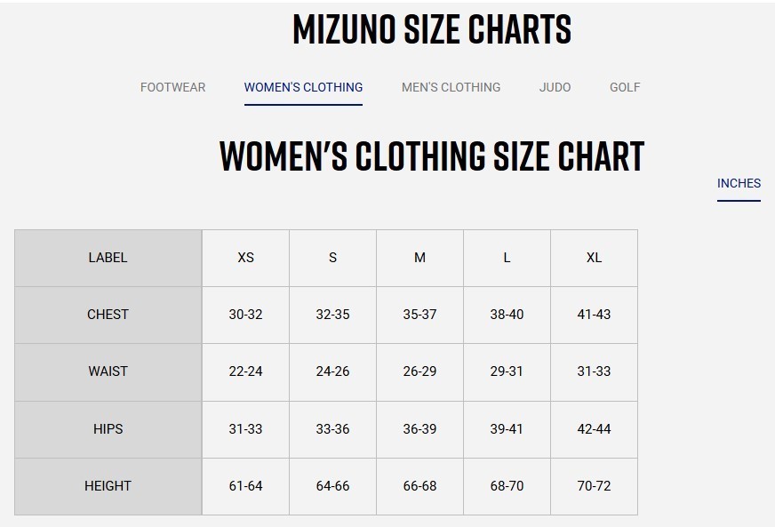Click the Women's Clothing Size Chart heading
The height and width of the screenshot is (527, 775).
pos(431,156)
